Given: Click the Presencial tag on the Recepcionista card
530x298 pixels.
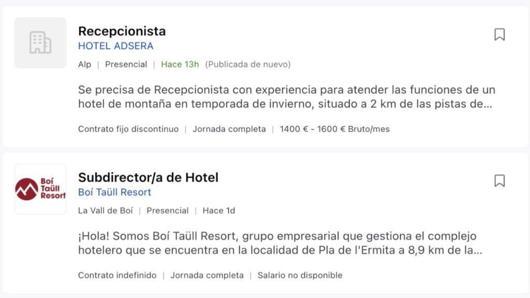Looking at the screenshot, I should pyautogui.click(x=126, y=64).
